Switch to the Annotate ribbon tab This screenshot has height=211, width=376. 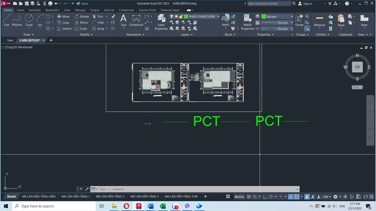point(35,10)
